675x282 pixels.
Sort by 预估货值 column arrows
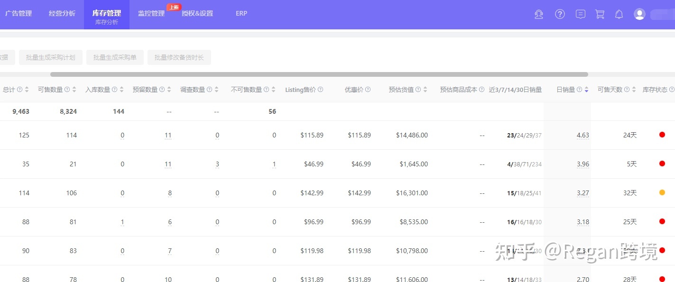coord(425,90)
